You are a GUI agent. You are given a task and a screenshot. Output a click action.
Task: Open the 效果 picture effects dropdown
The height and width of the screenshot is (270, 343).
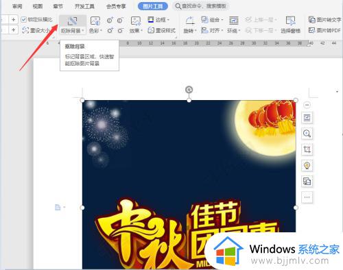tap(136, 30)
